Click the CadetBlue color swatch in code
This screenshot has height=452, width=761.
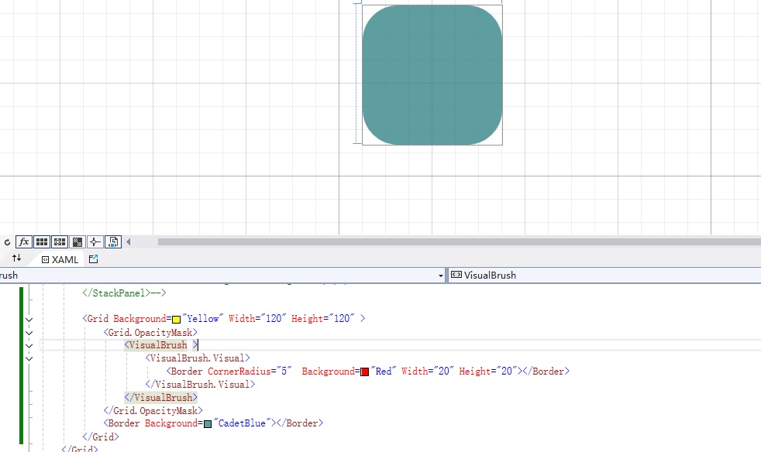pos(208,424)
